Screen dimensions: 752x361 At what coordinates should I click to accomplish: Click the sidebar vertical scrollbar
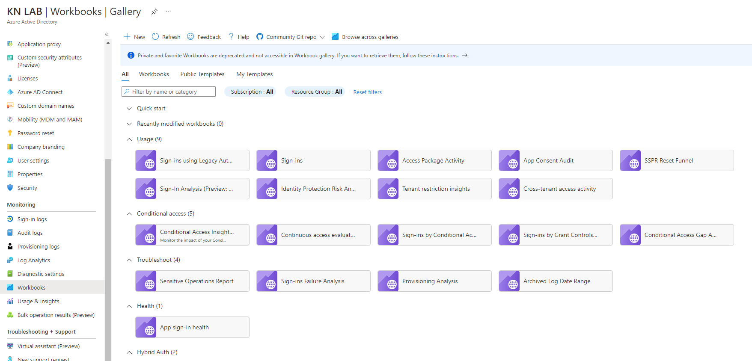(x=108, y=257)
